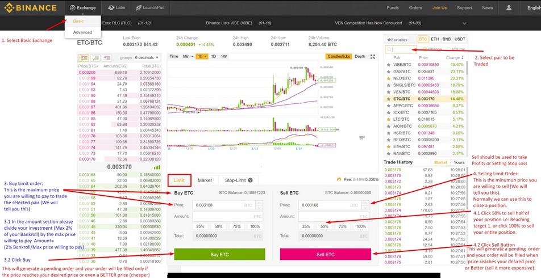Viewport: 541px width, 278px height.
Task: Favorite the NAV/BTC pair star
Action: pyautogui.click(x=389, y=153)
